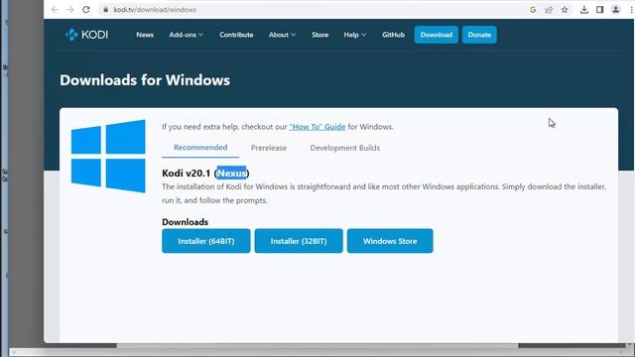
Task: Download the Installer (32BIT)
Action: click(x=299, y=241)
